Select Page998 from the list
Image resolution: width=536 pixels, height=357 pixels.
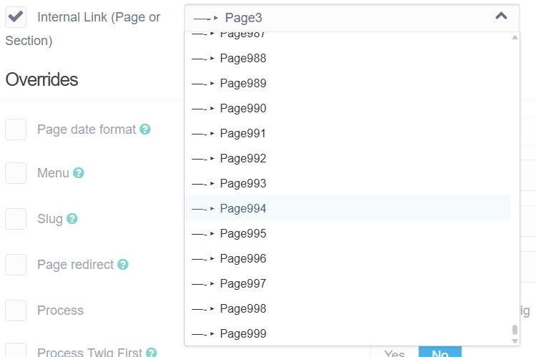[x=347, y=308]
